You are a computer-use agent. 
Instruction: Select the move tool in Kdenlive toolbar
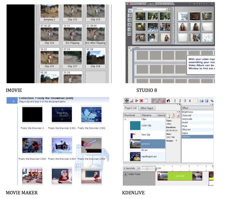[x=127, y=101]
